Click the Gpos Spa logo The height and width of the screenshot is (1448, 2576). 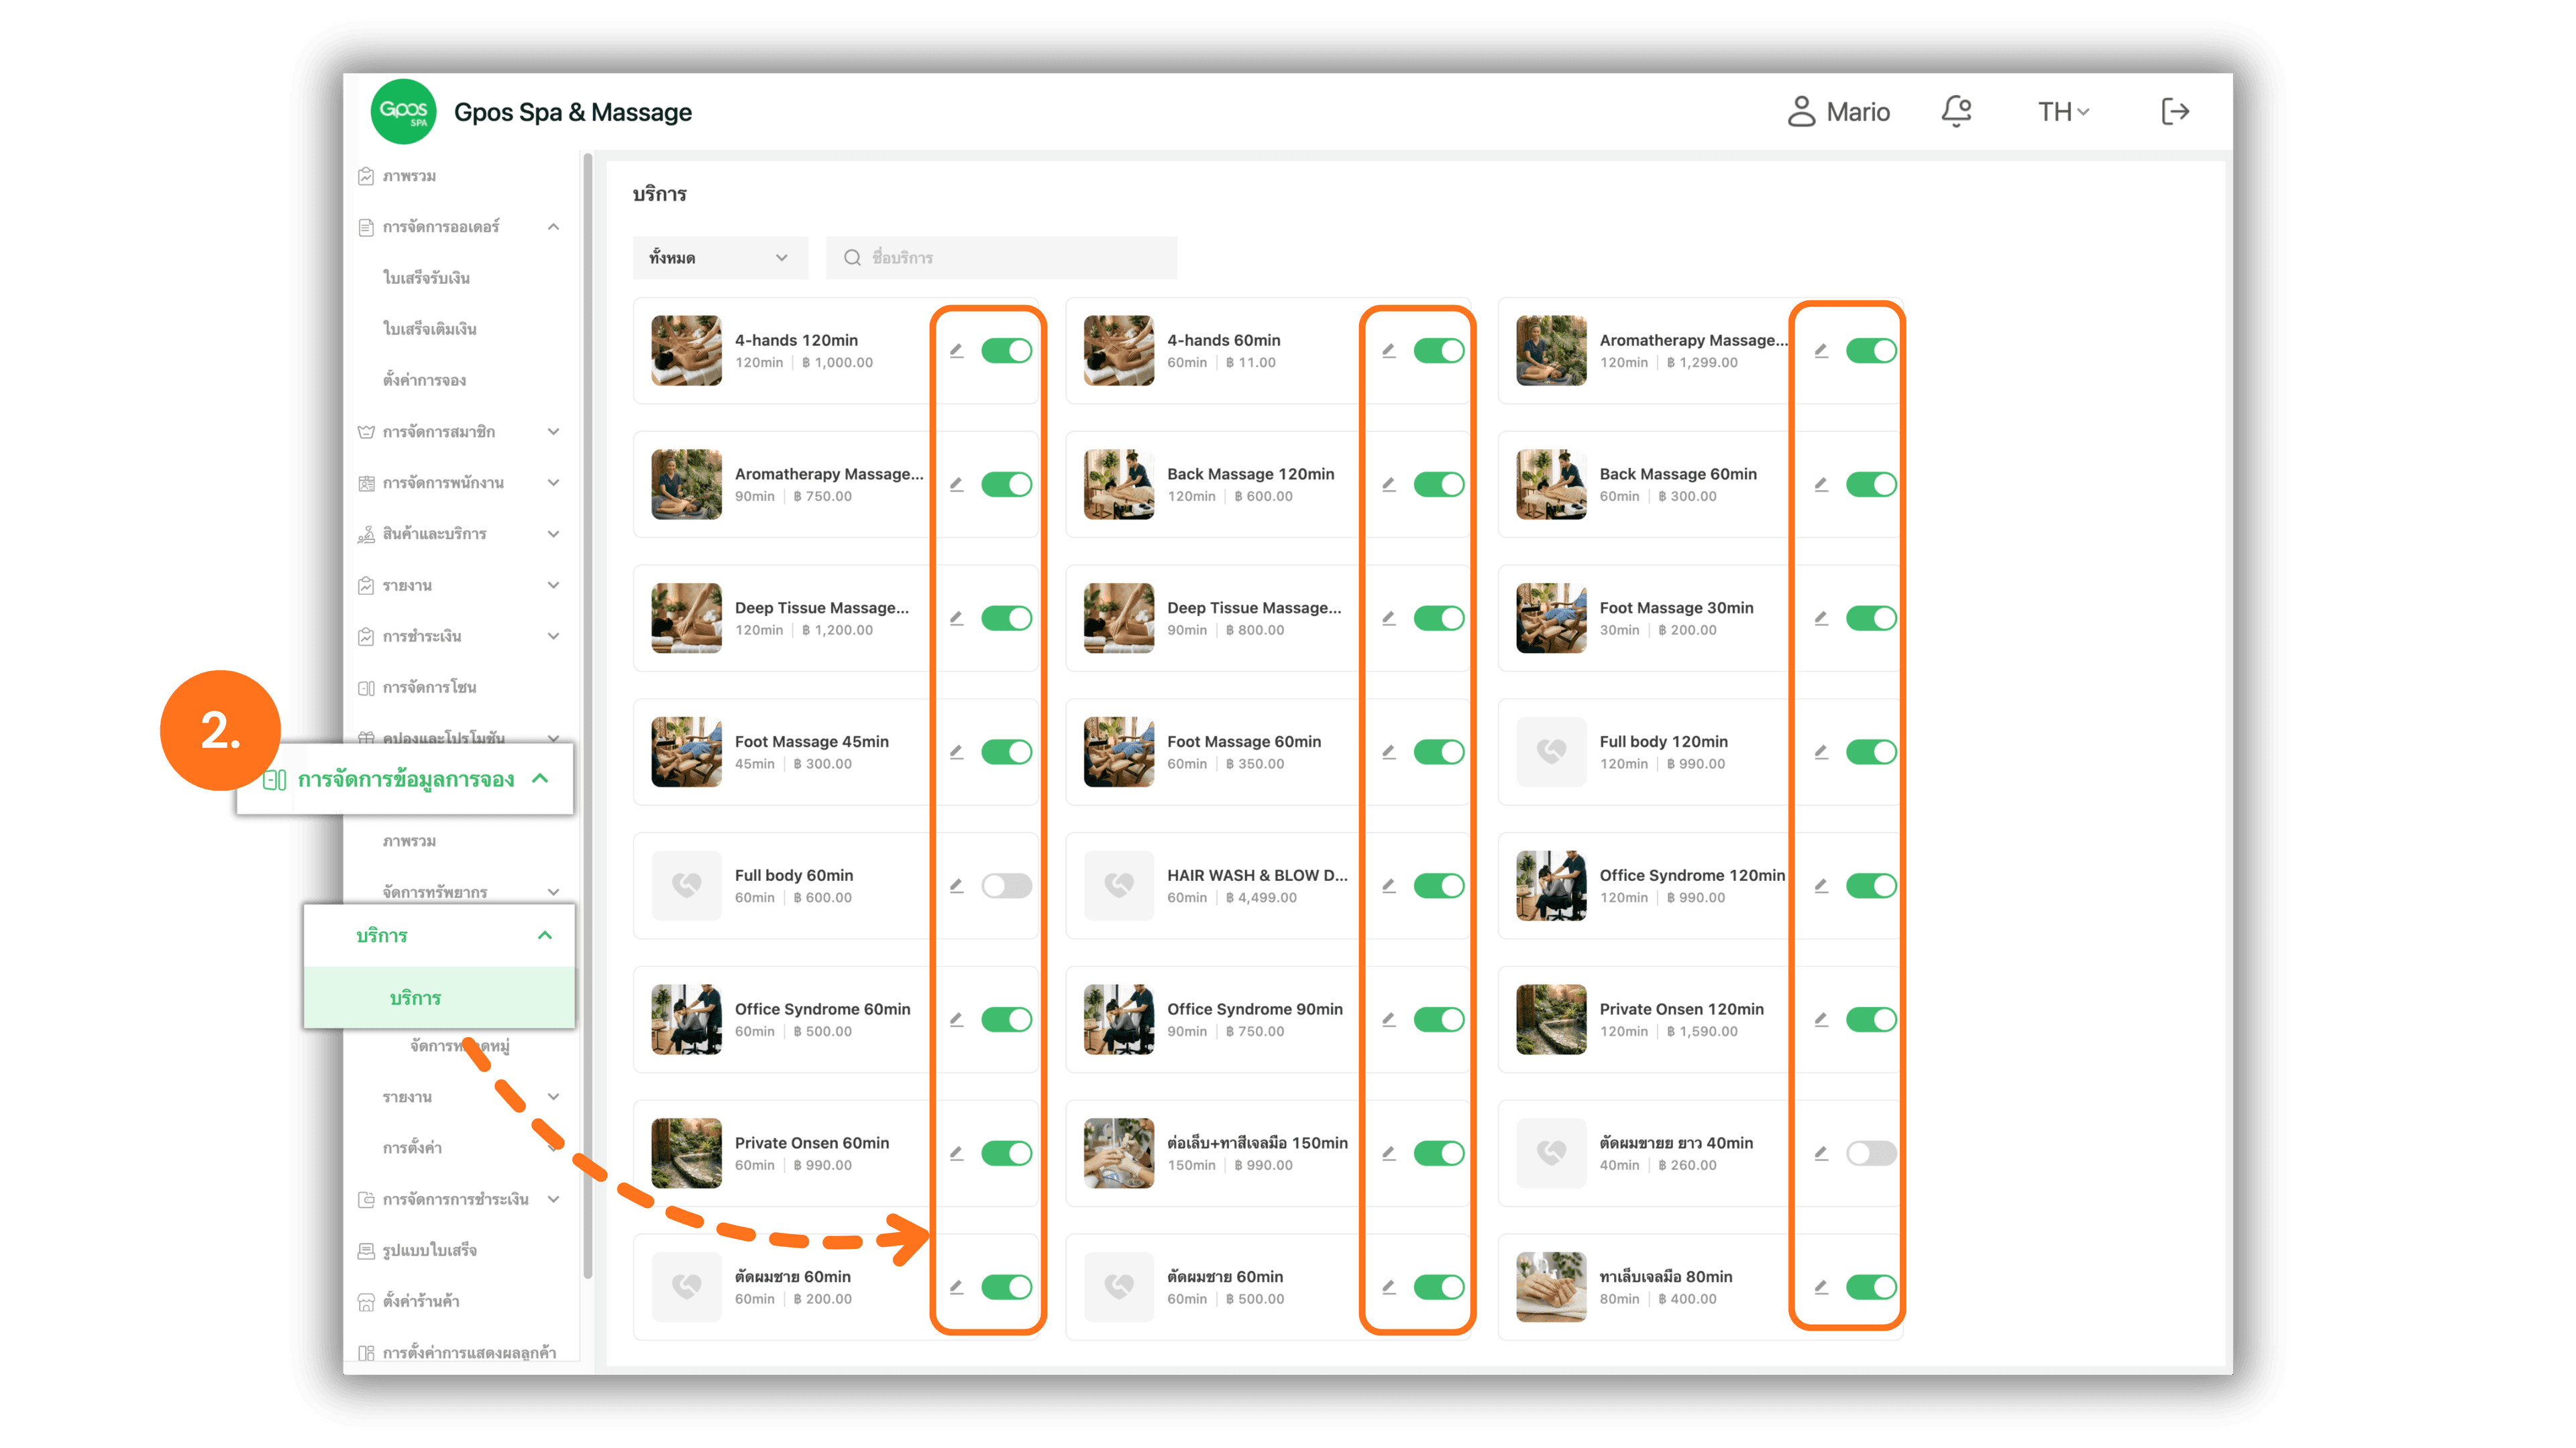coord(403,111)
